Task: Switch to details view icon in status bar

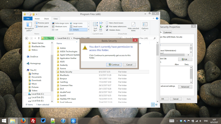Action: point(153,105)
